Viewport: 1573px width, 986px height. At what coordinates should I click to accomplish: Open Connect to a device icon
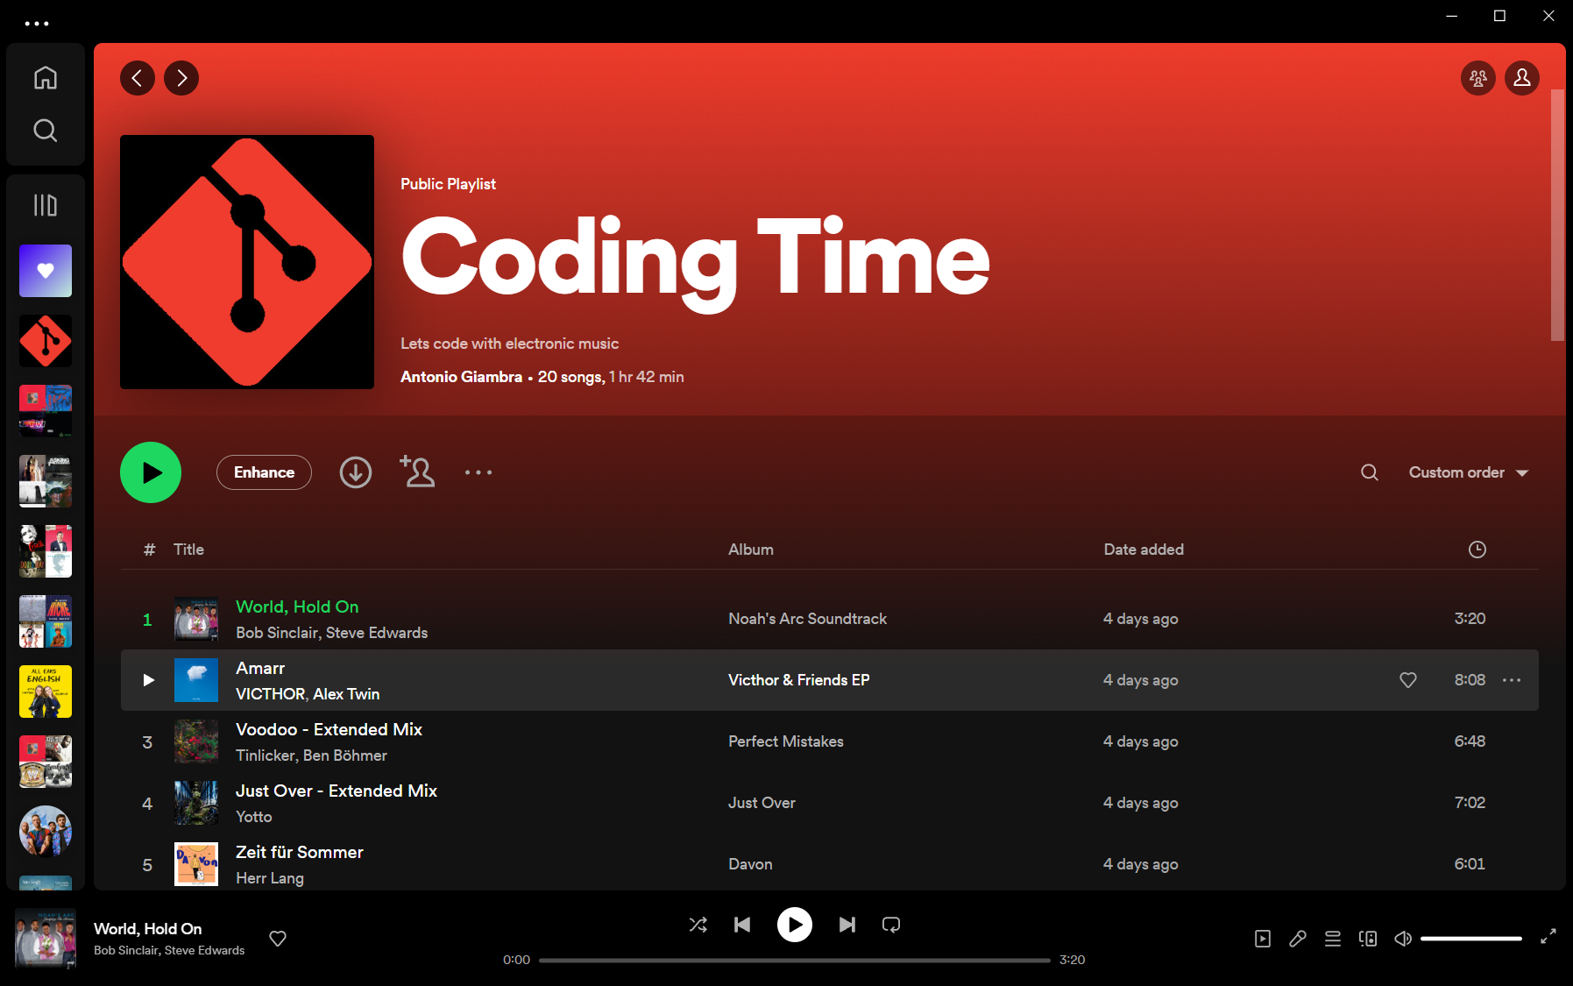coord(1368,939)
